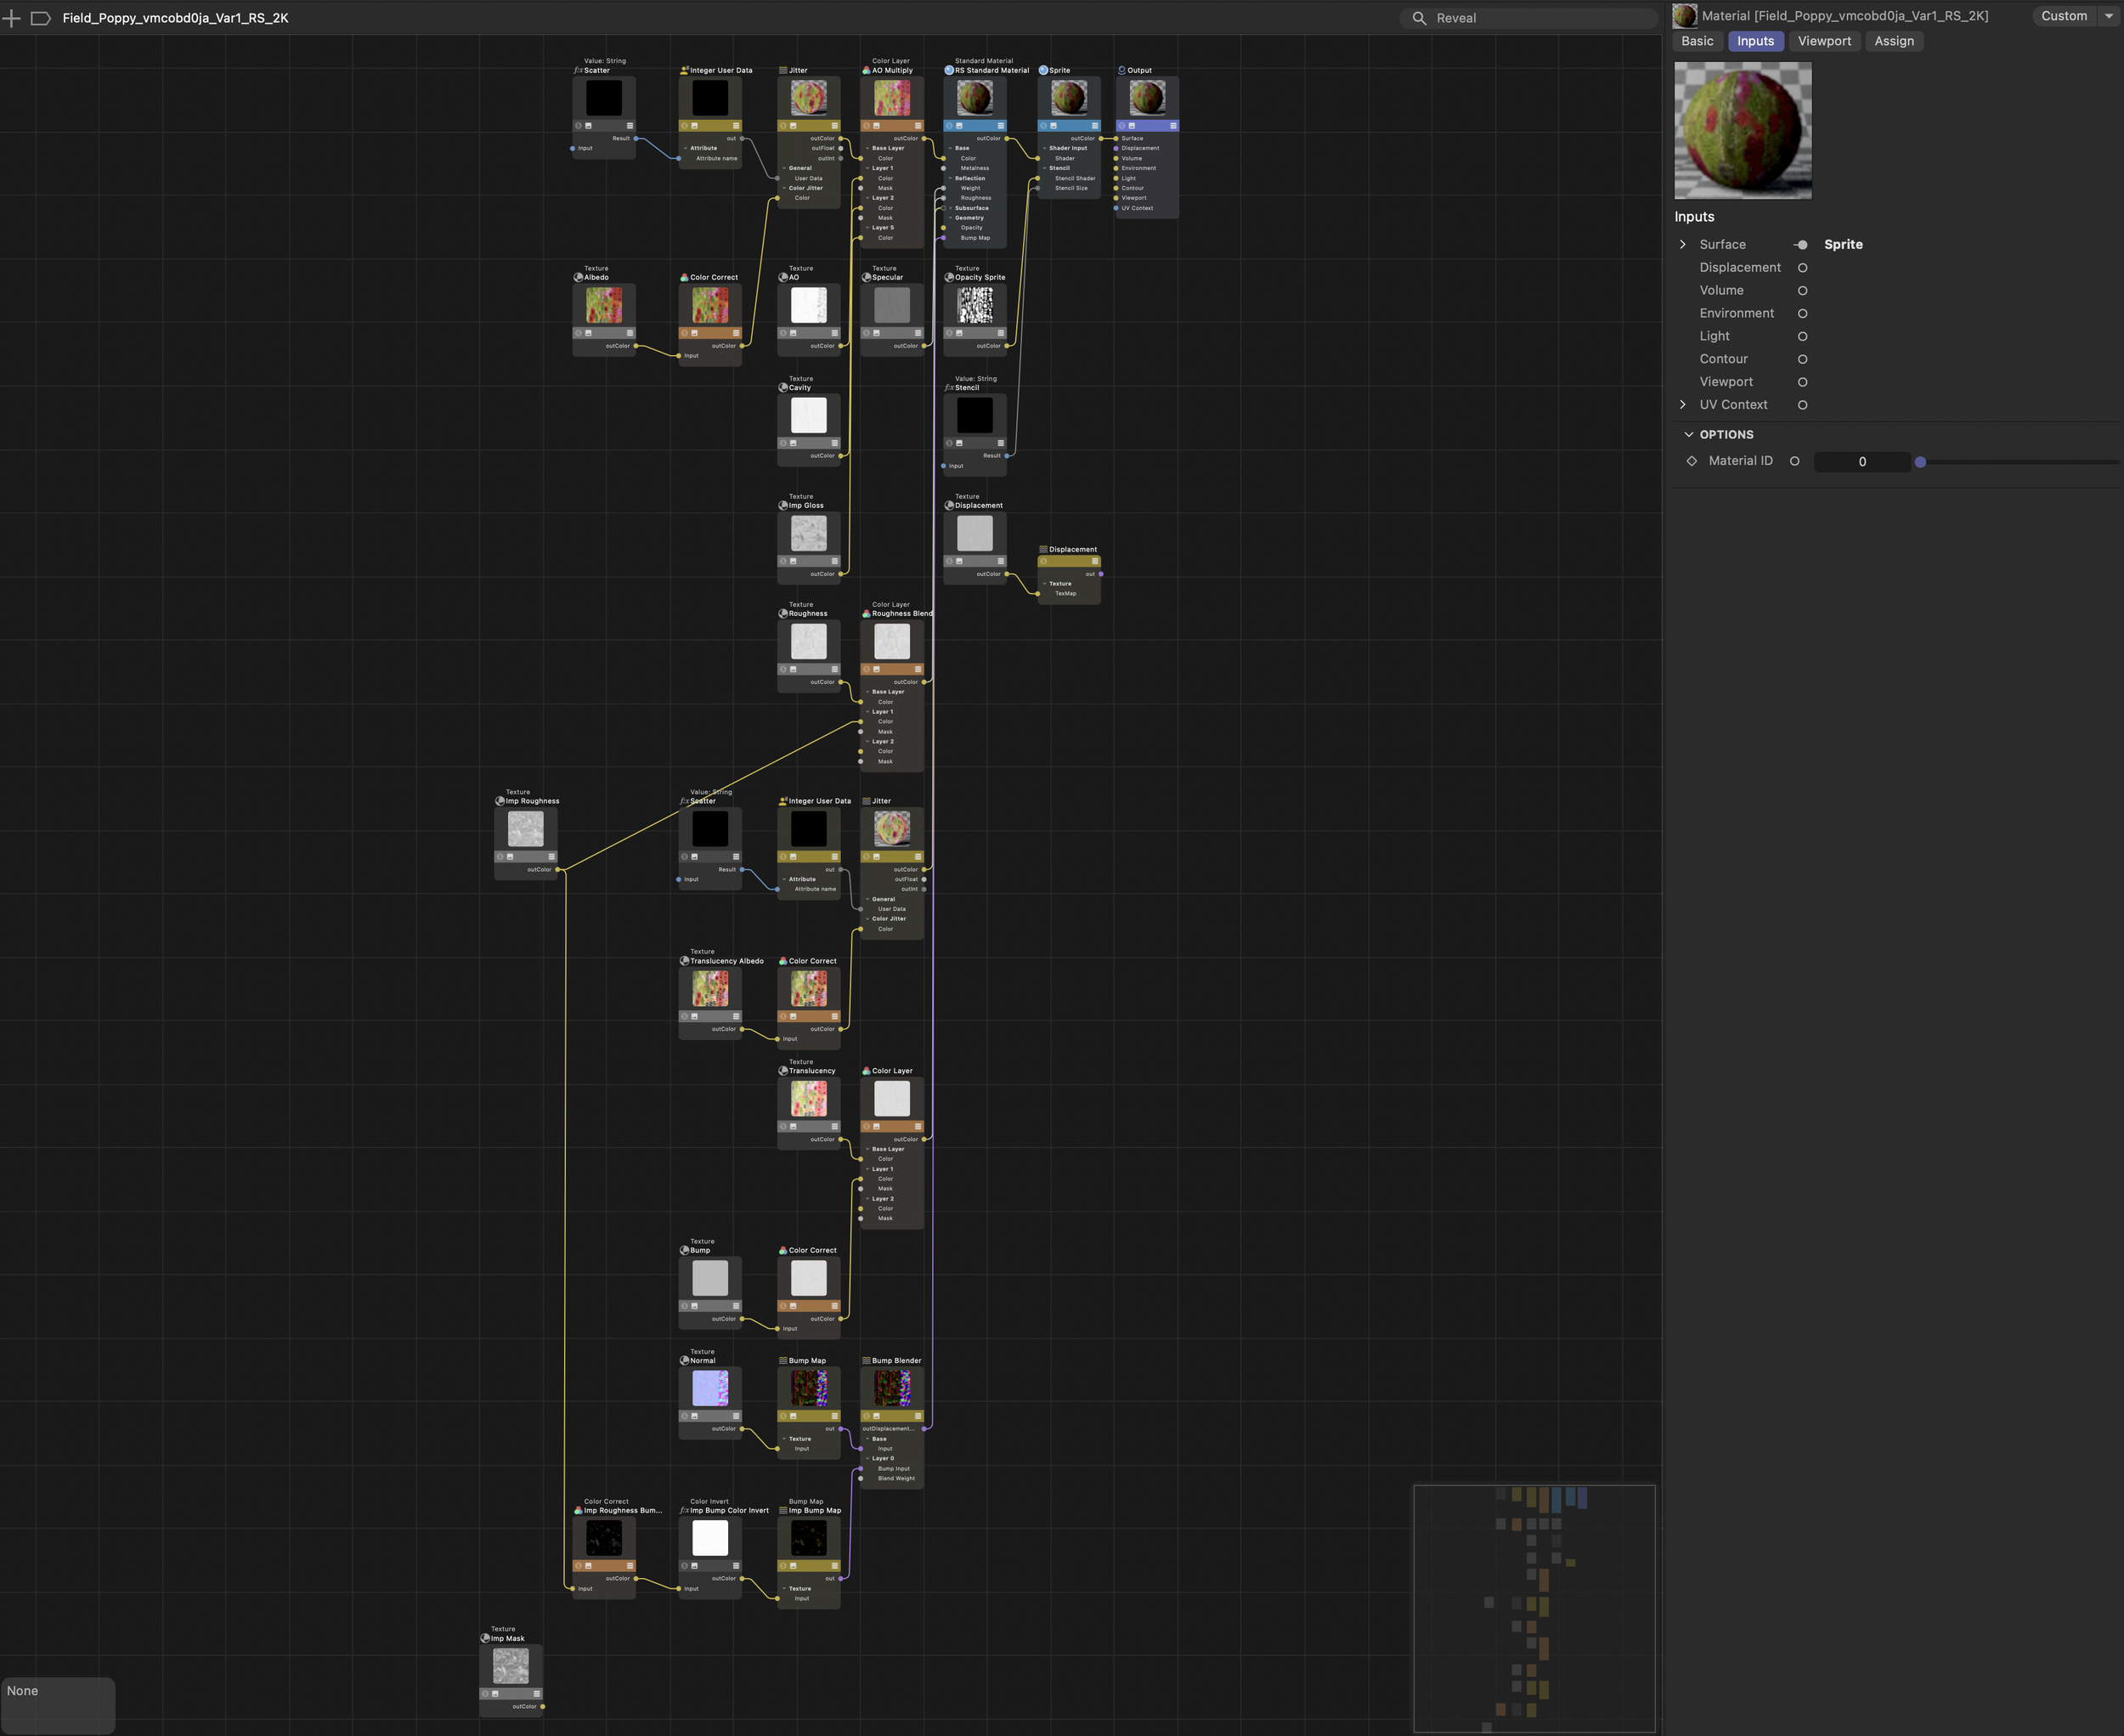Click the hamburger icon on AO Multiply node
The image size is (2124, 1736).
pos(917,126)
